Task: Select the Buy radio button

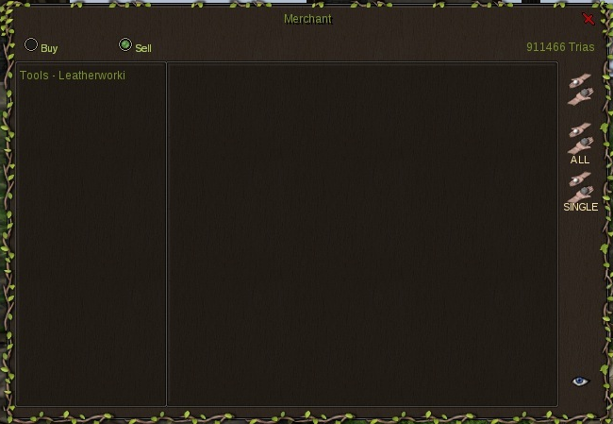Action: [x=31, y=45]
